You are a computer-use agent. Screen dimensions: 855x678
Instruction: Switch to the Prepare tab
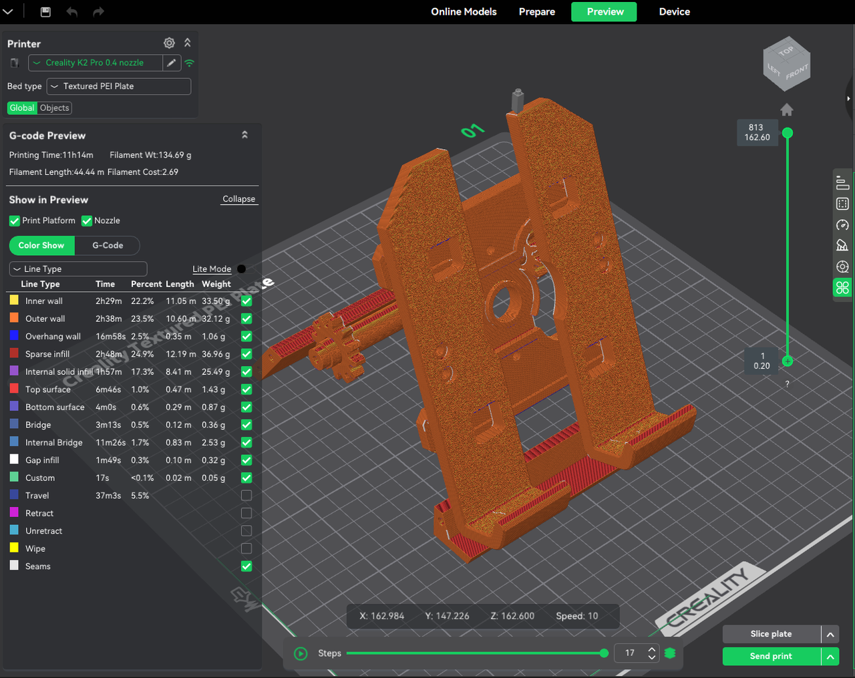coord(536,12)
